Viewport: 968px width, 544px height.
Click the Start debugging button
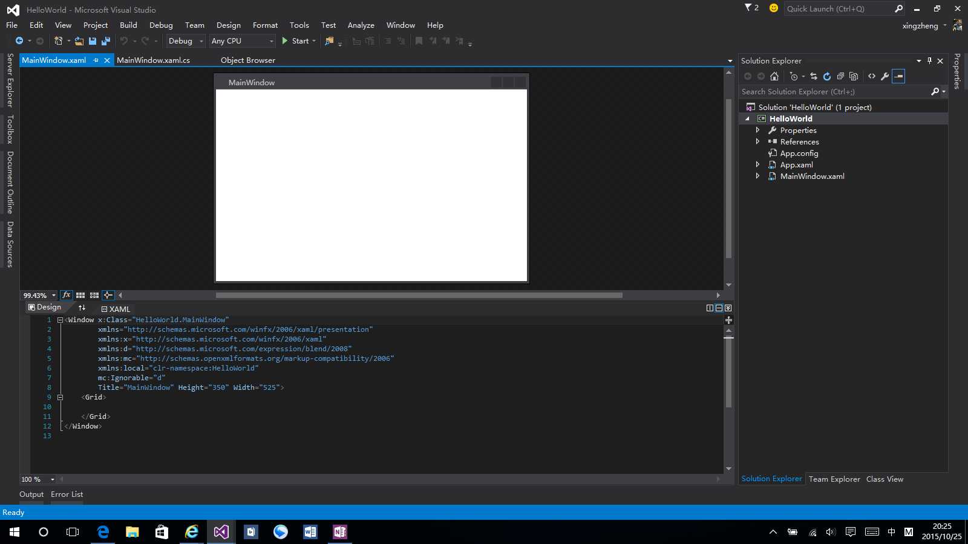tap(295, 40)
